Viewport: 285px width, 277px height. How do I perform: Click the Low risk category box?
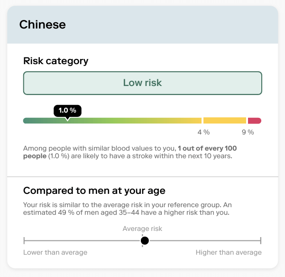coord(142,83)
